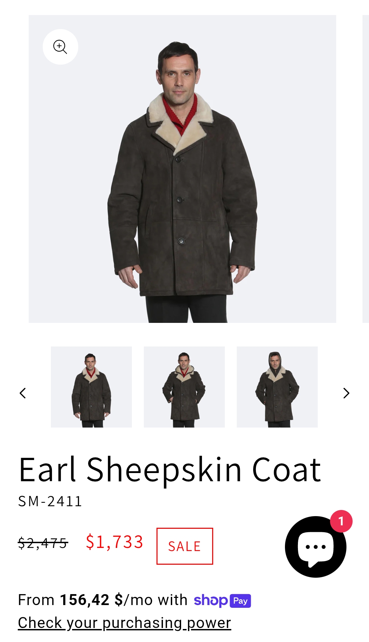Click the Earl Sheepskin Coat title
The height and width of the screenshot is (642, 369).
(170, 470)
